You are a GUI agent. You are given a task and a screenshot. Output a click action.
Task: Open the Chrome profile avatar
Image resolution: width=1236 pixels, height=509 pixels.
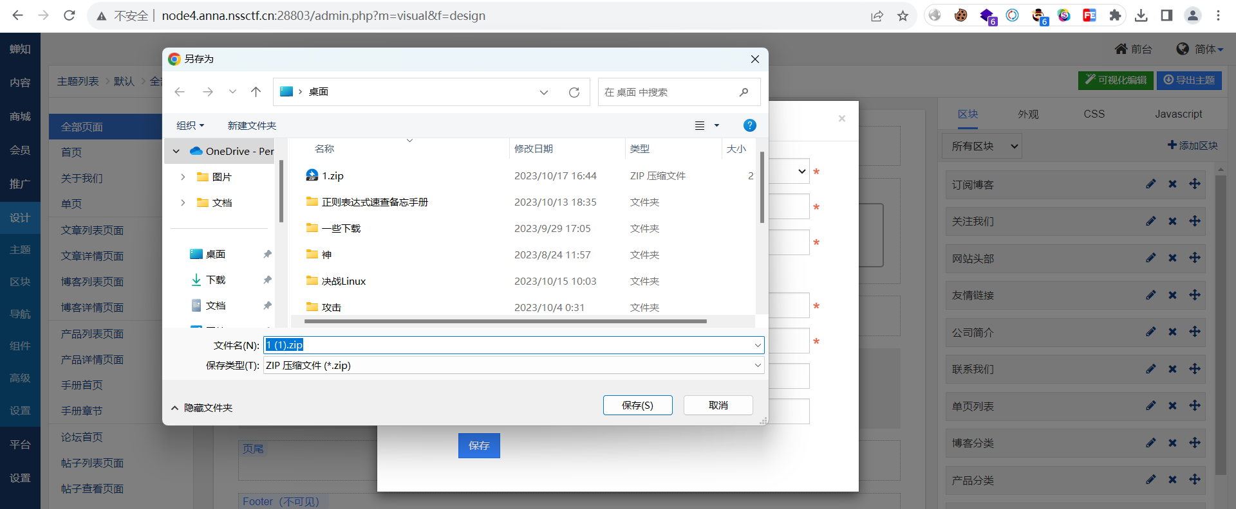1192,15
